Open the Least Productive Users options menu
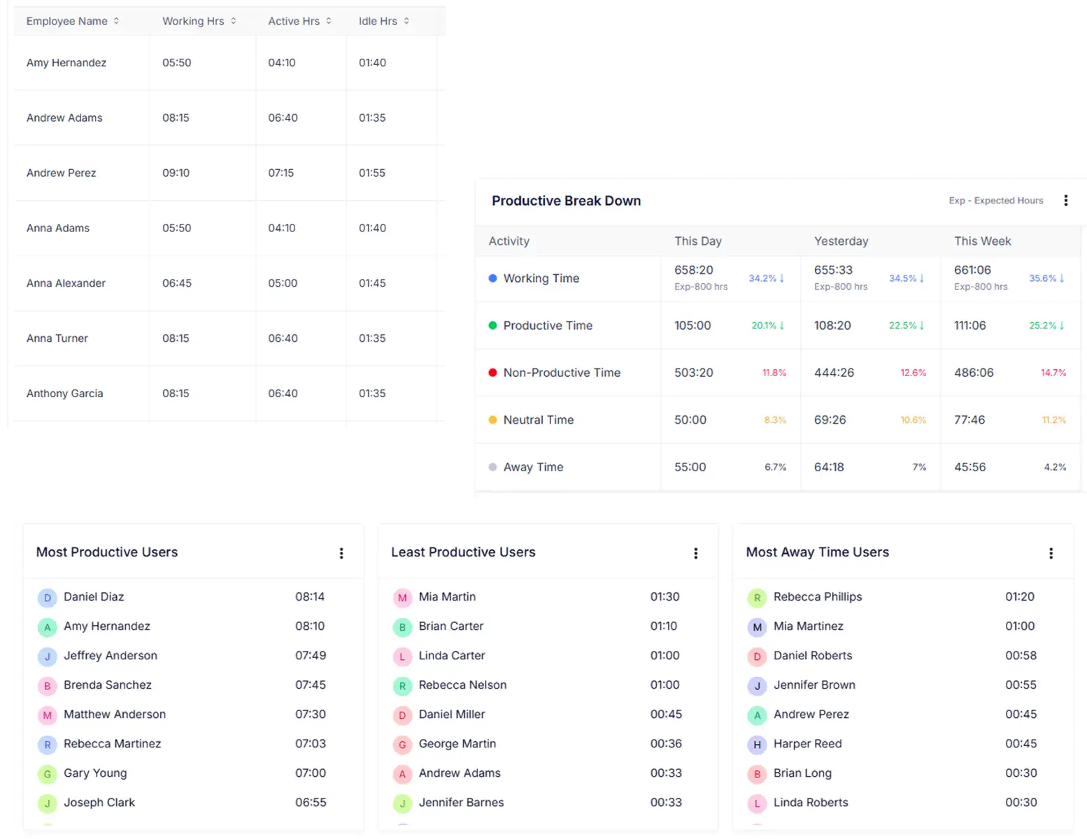This screenshot has height=839, width=1087. pyautogui.click(x=696, y=553)
